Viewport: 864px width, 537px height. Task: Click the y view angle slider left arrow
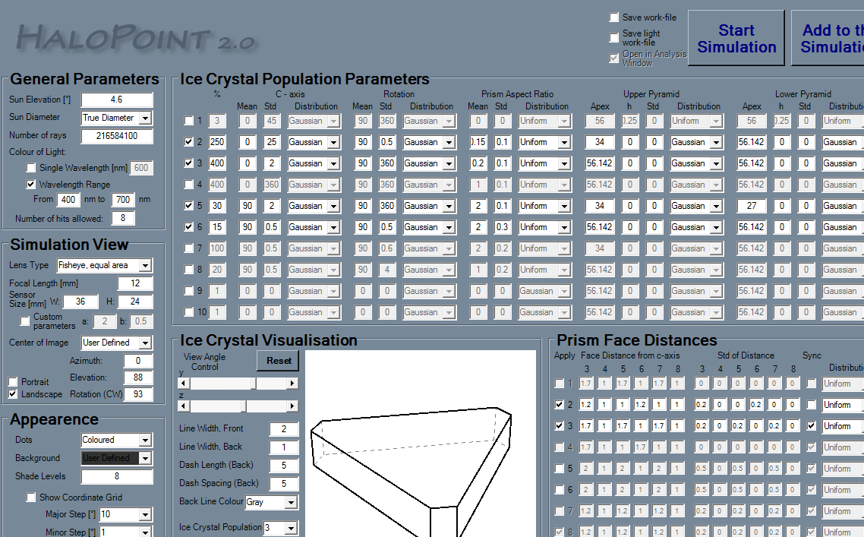[x=184, y=383]
